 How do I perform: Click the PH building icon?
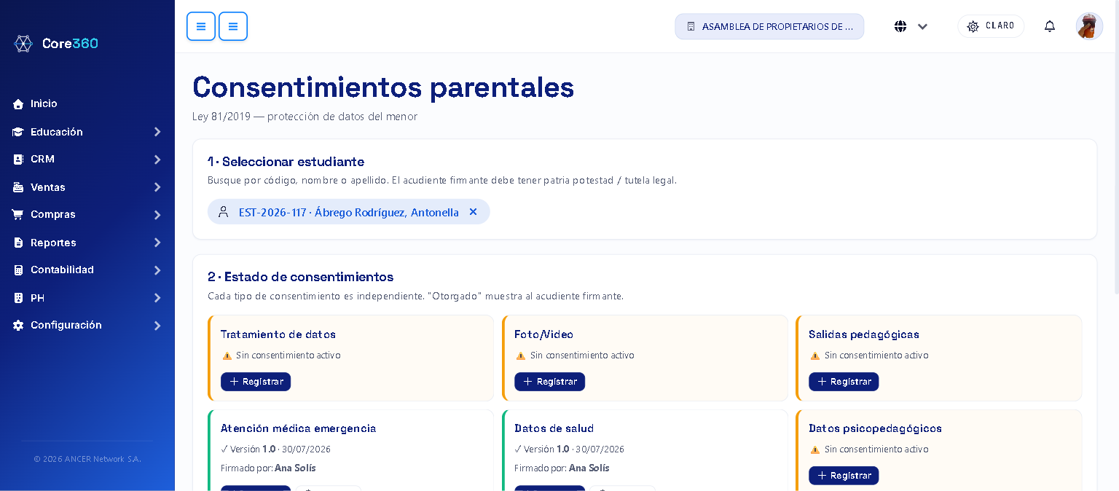pyautogui.click(x=18, y=298)
